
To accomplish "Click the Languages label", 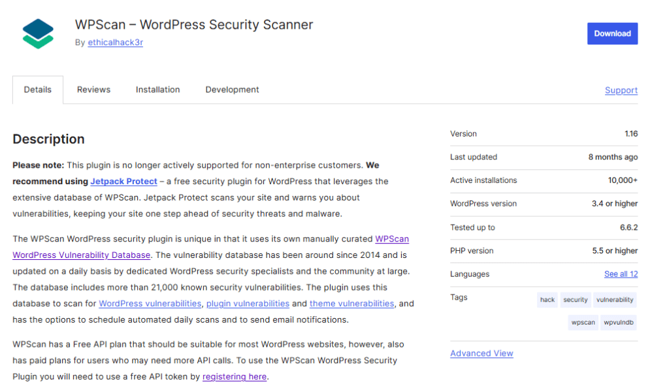I will [470, 274].
